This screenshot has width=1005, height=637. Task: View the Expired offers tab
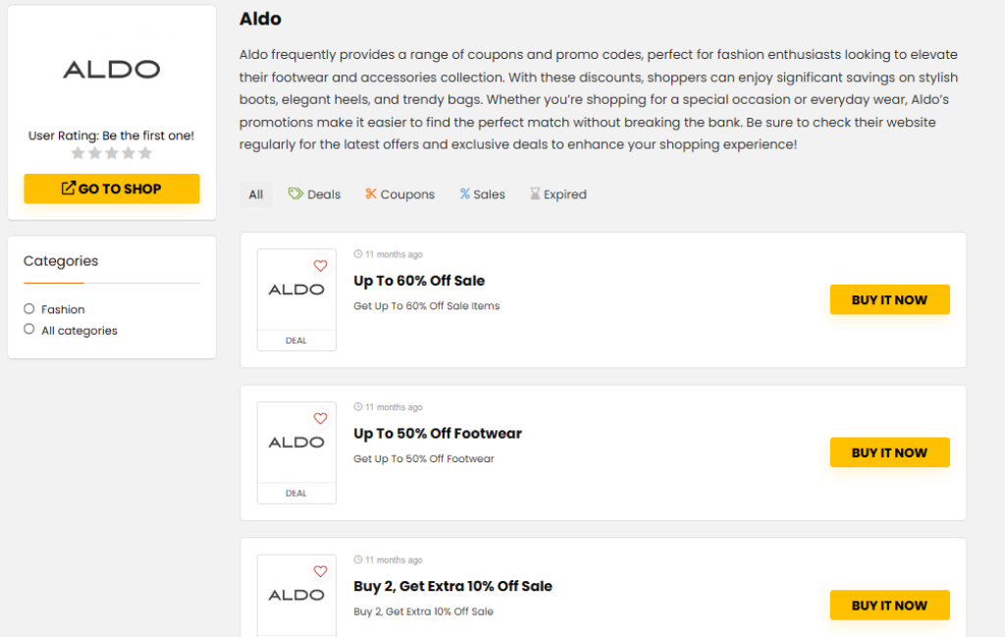point(557,194)
